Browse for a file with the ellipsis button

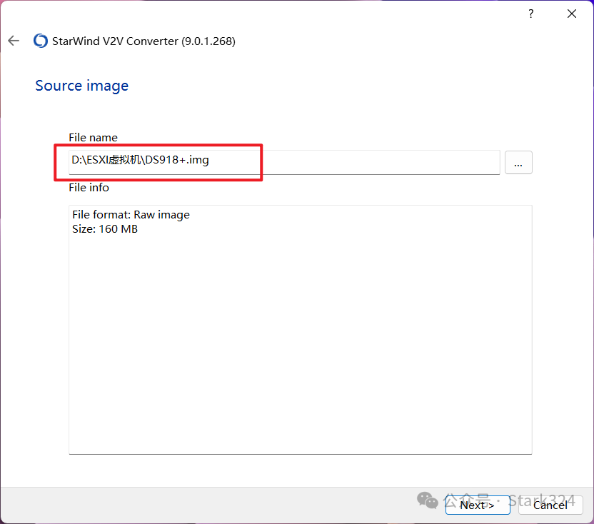(x=518, y=163)
